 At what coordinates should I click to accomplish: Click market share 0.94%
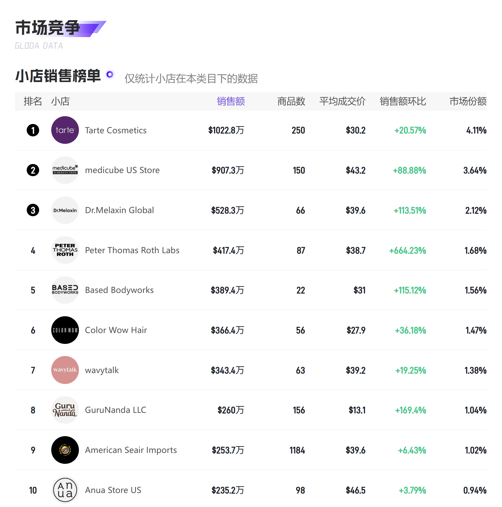coord(475,490)
